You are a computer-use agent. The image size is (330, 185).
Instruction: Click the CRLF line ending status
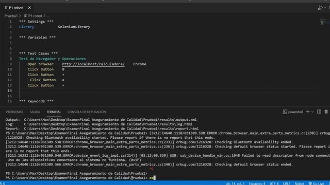287,183
